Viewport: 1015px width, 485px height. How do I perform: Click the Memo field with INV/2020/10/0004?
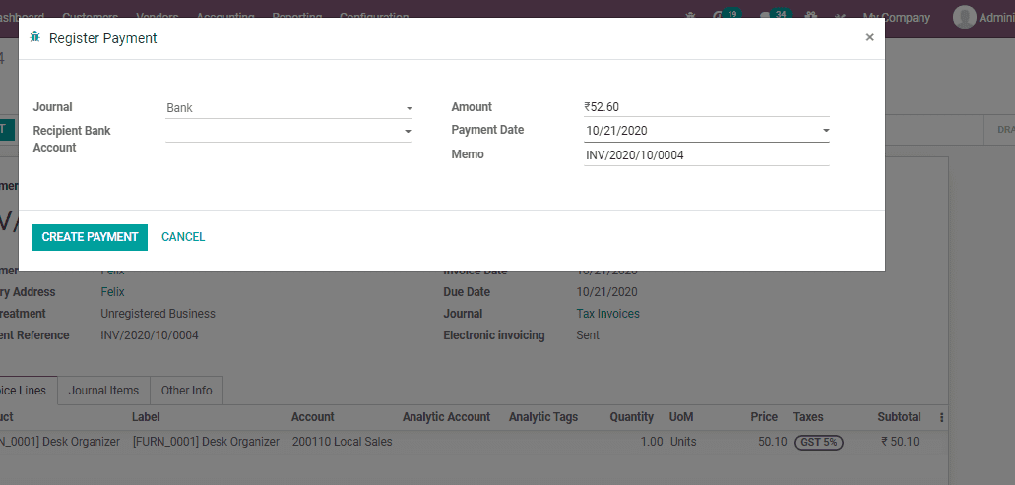coord(705,154)
